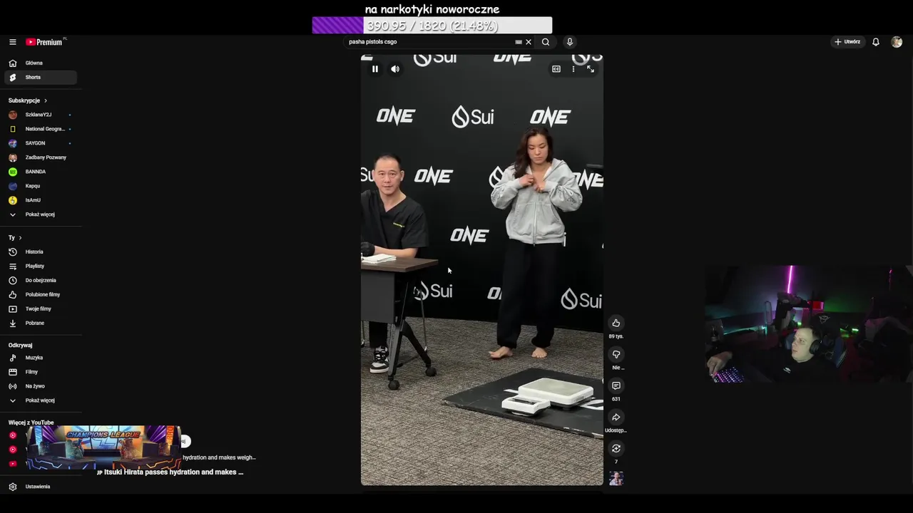Select Shorts in the sidebar
The width and height of the screenshot is (913, 513).
point(41,77)
